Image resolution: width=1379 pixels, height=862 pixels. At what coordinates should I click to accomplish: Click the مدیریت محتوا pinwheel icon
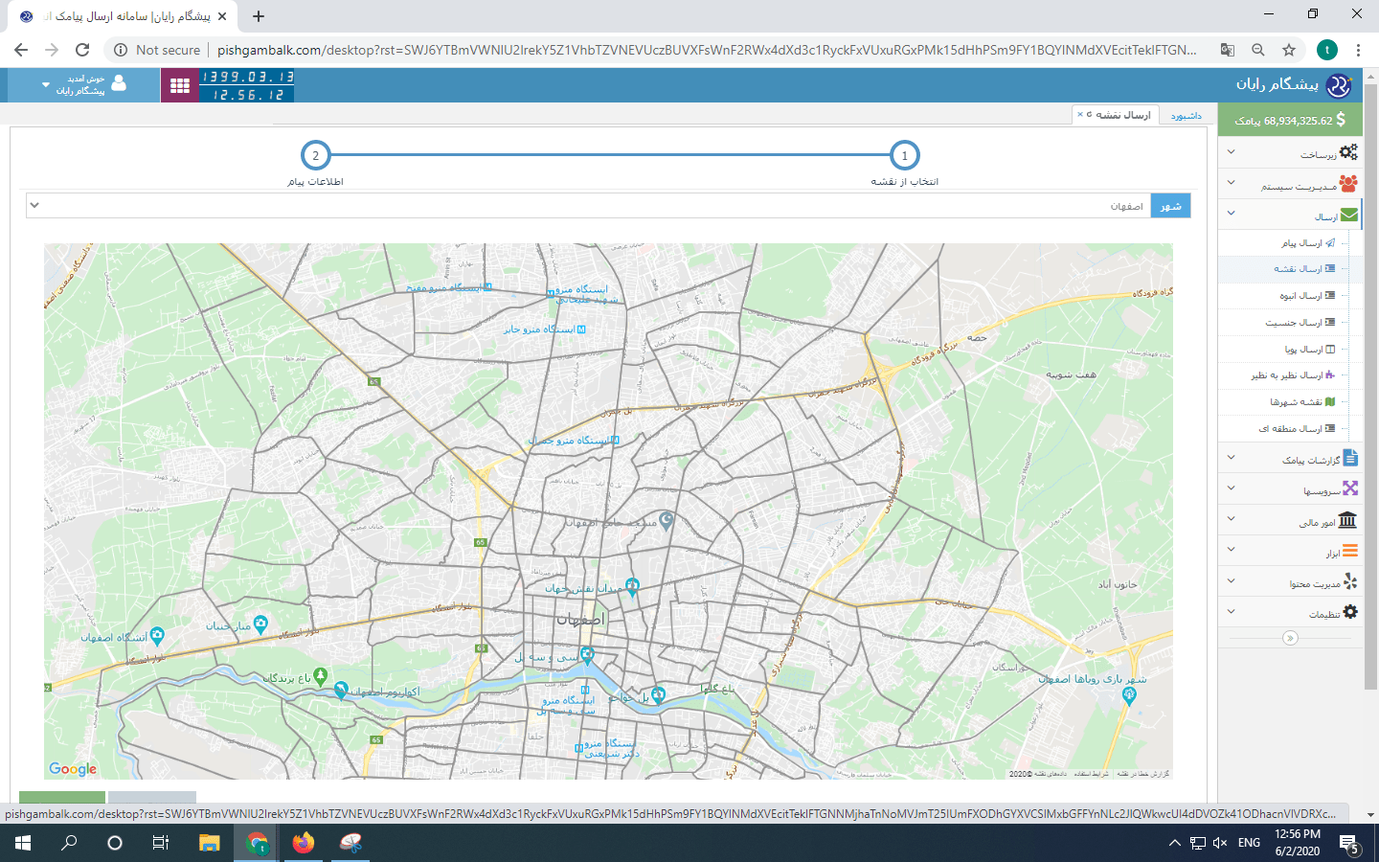tap(1350, 581)
